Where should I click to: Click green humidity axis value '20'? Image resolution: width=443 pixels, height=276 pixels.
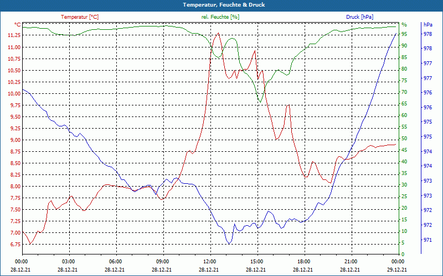point(404,208)
